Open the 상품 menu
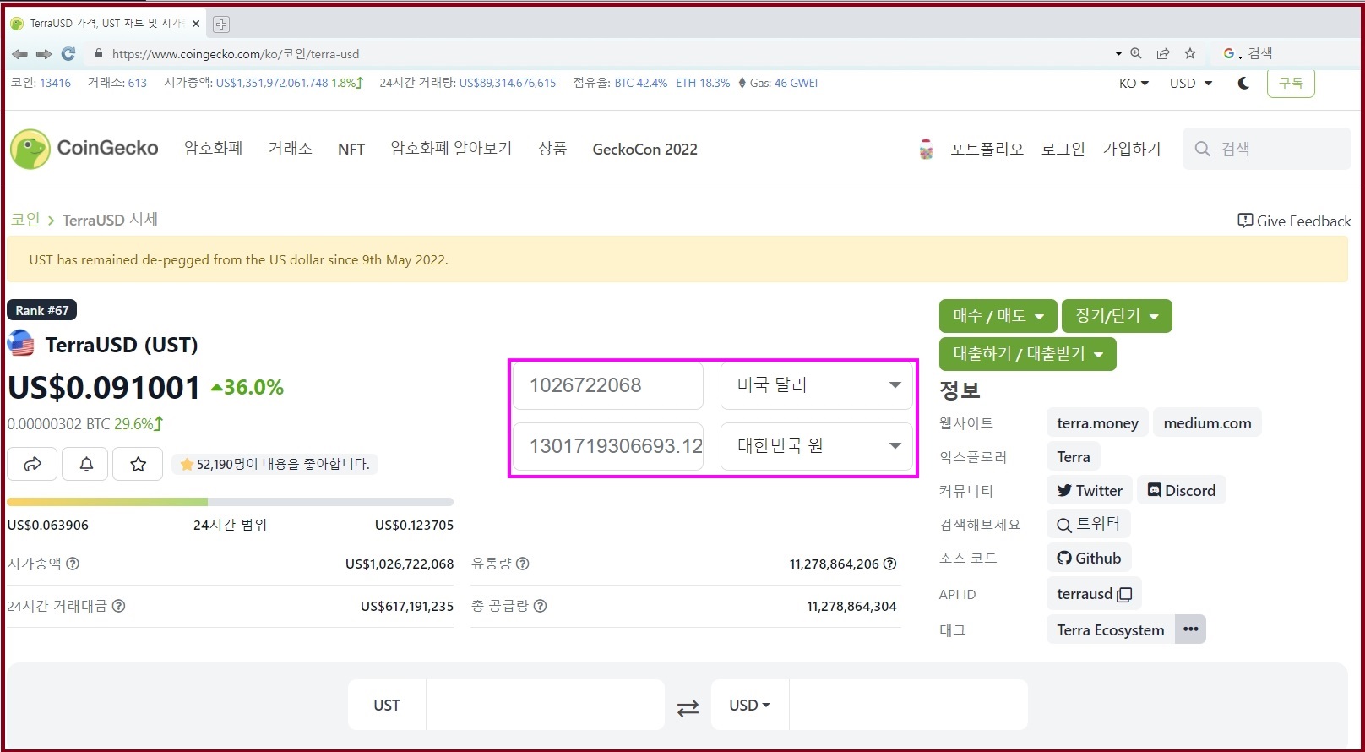Screen dimensions: 1365x752 [552, 149]
